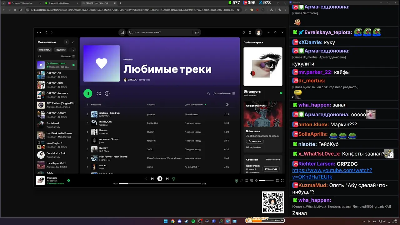This screenshot has height=225, width=400.
Task: Download the playlist with the download icon
Action: pyautogui.click(x=107, y=93)
